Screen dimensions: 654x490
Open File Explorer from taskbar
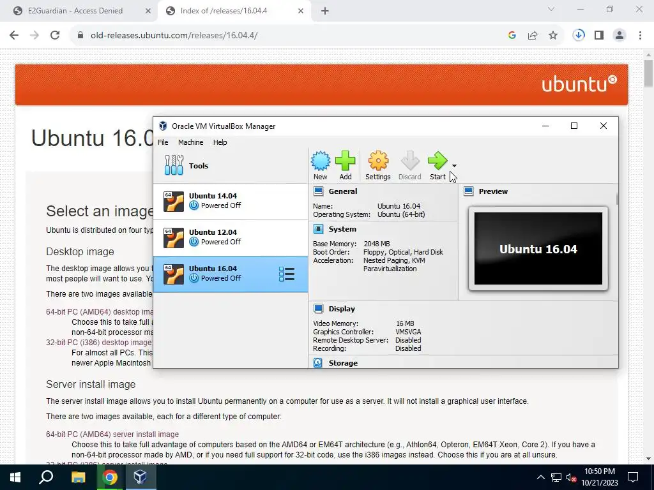(x=78, y=477)
